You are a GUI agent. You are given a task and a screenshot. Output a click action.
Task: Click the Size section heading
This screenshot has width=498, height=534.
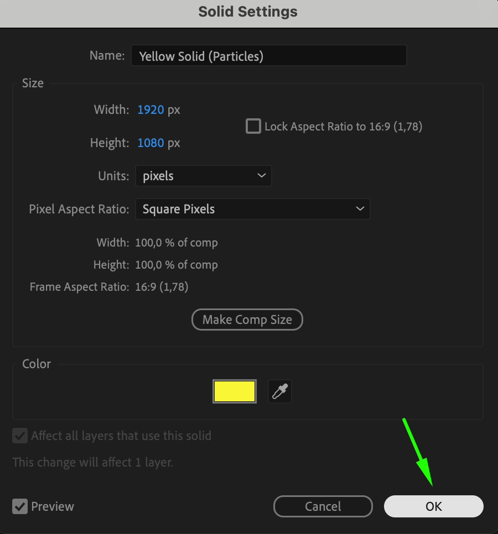click(x=33, y=83)
